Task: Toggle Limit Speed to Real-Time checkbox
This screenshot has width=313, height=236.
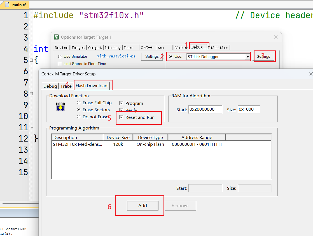Action: click(x=59, y=64)
